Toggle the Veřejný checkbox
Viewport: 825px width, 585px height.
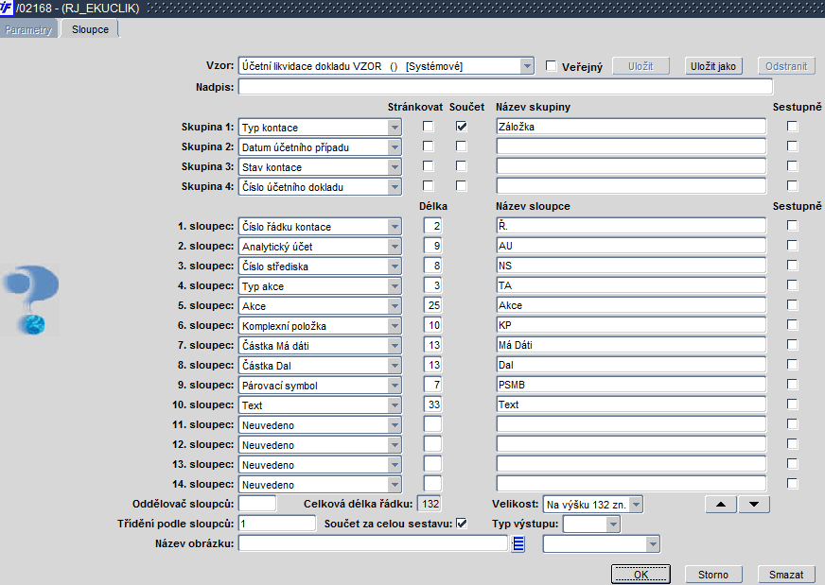(x=551, y=66)
